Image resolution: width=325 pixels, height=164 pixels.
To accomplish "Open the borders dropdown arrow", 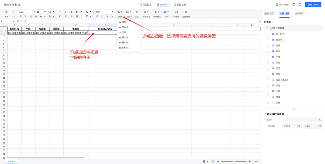I will 54,12.
